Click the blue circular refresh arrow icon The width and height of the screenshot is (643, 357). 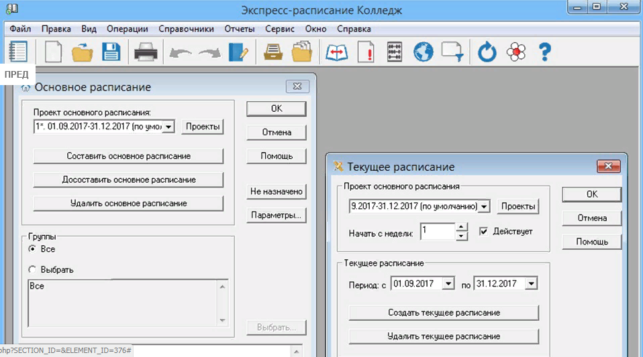click(487, 52)
